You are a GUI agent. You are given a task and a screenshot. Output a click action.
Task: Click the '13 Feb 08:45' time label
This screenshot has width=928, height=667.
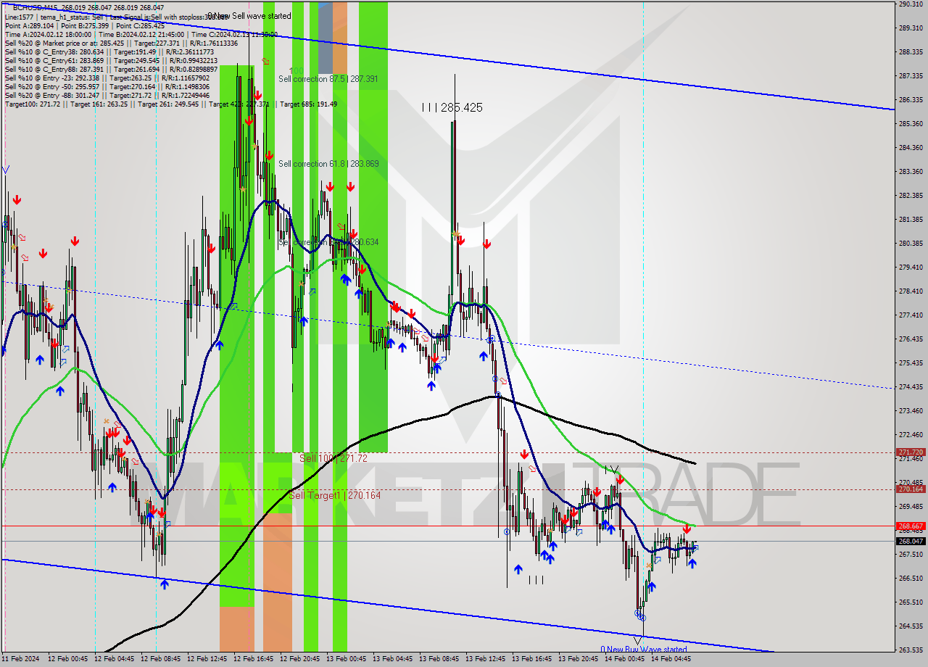(x=439, y=659)
